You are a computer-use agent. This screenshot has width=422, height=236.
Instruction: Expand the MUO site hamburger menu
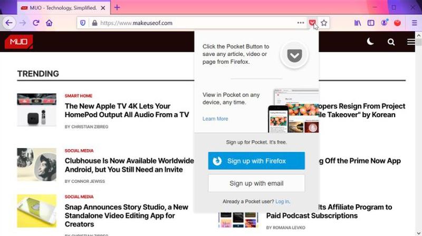click(411, 42)
